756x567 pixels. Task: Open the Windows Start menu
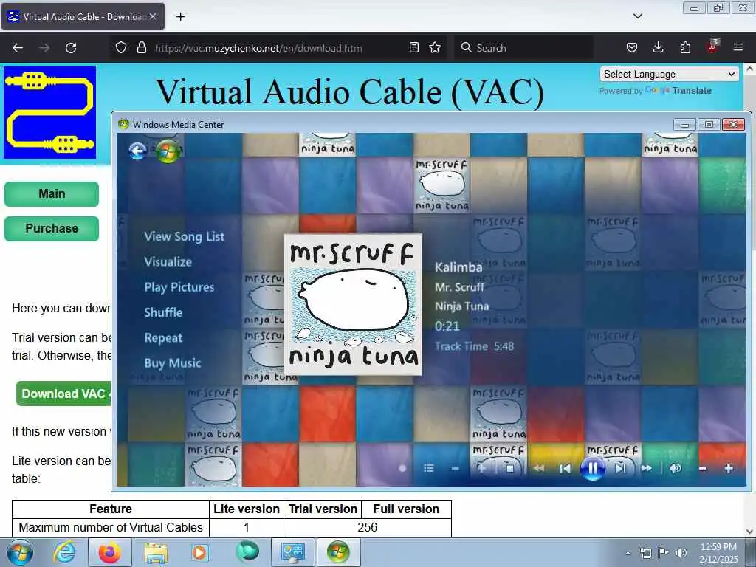coord(20,552)
